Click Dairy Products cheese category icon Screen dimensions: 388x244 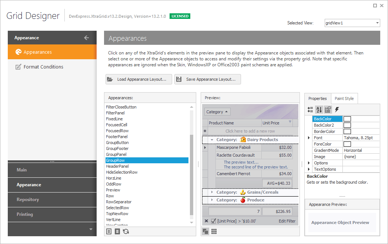(243, 140)
